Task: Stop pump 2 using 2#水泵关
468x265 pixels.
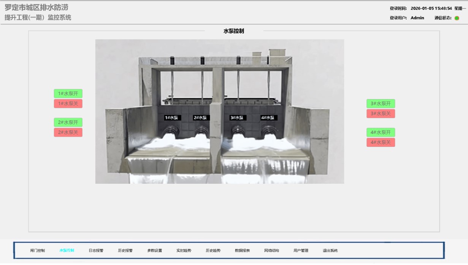Action: (x=68, y=132)
